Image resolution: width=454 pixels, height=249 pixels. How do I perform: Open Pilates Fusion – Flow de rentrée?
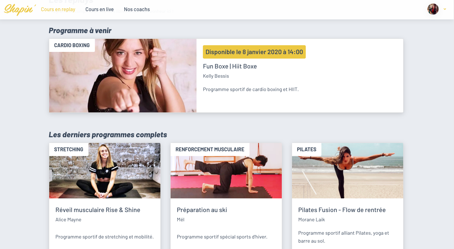click(342, 210)
